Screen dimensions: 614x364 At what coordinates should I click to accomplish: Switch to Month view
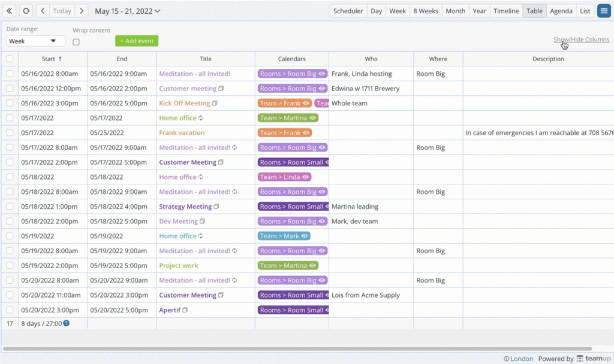click(456, 11)
